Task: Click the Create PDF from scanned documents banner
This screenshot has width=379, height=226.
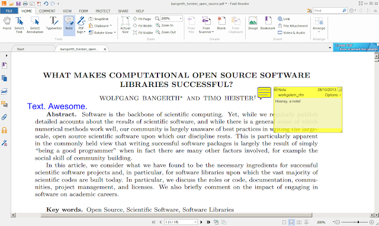Action: coord(356,47)
